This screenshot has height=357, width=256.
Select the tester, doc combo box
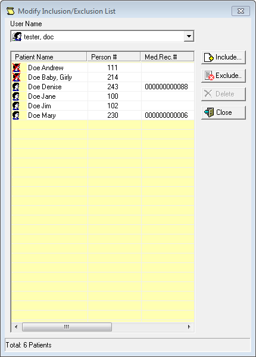tap(102, 36)
